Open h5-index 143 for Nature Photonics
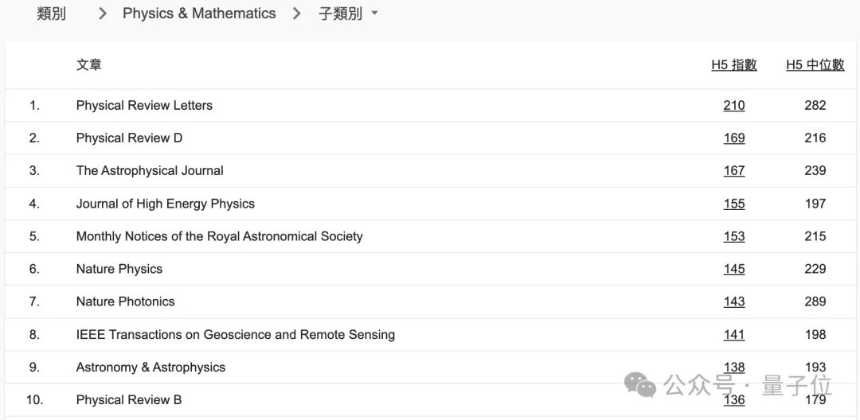The width and height of the screenshot is (860, 420). [734, 301]
